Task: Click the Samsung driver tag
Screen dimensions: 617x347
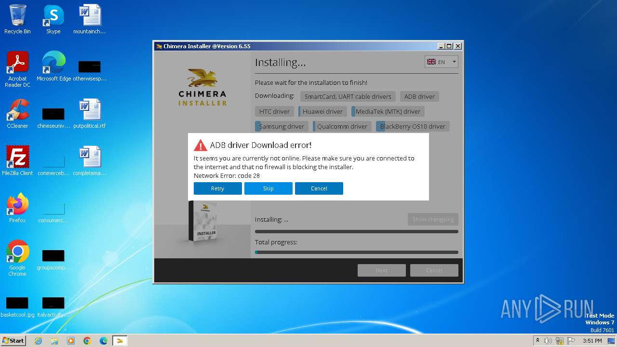Action: 282,126
